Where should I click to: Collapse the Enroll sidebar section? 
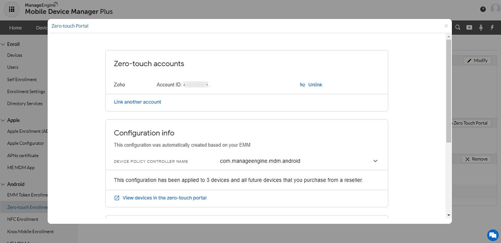click(x=3, y=44)
